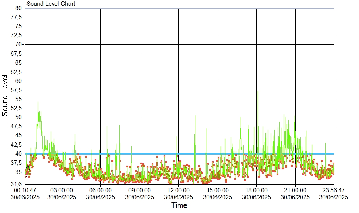Click the green peak just after 13:00
The image size is (359, 213).
coord(195,117)
